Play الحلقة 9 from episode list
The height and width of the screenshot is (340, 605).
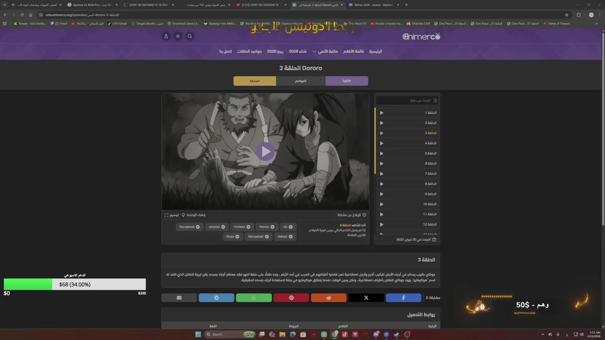[x=408, y=194]
